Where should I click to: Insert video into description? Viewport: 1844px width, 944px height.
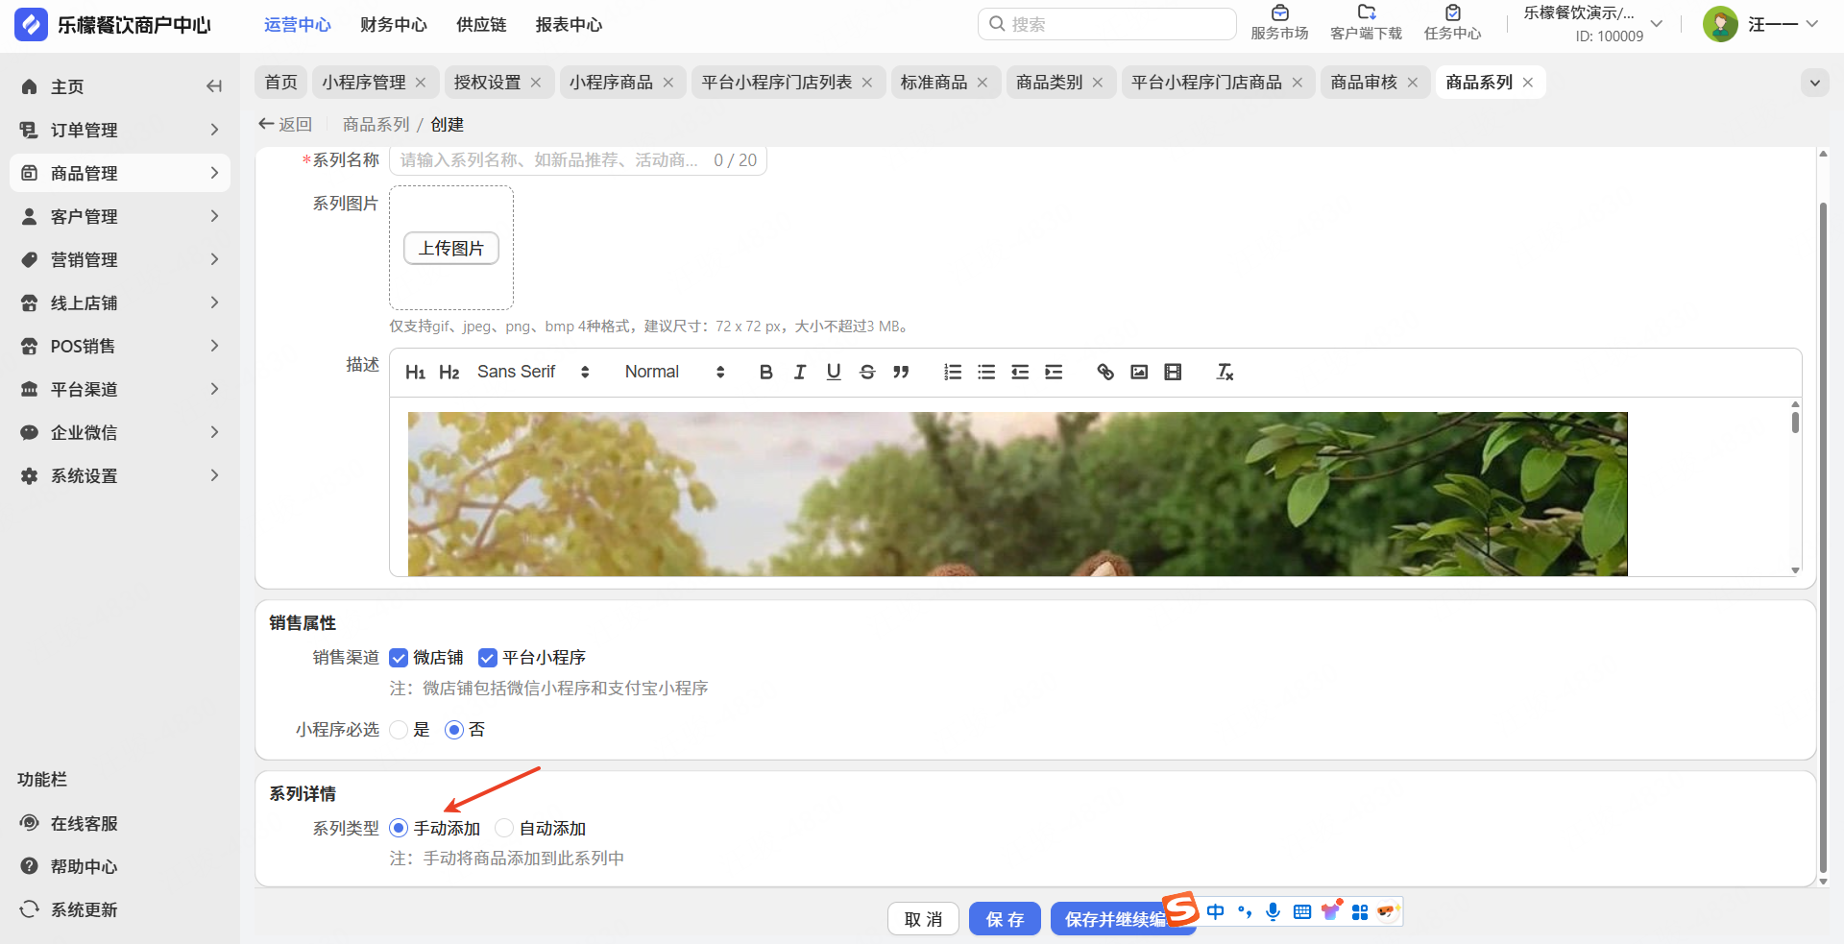[x=1173, y=373]
